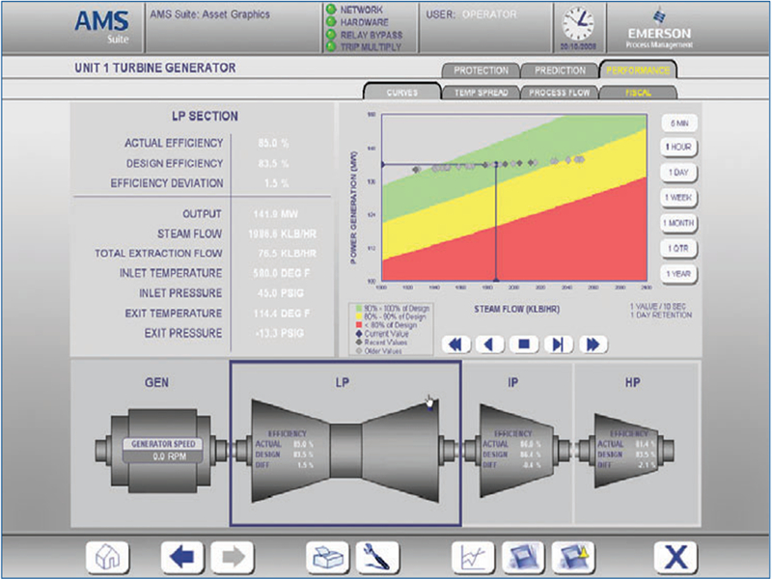Open the Print graphics icon
772x579 pixels.
(x=327, y=555)
